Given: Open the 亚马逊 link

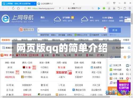Looking at the screenshot, I should 10,90.
